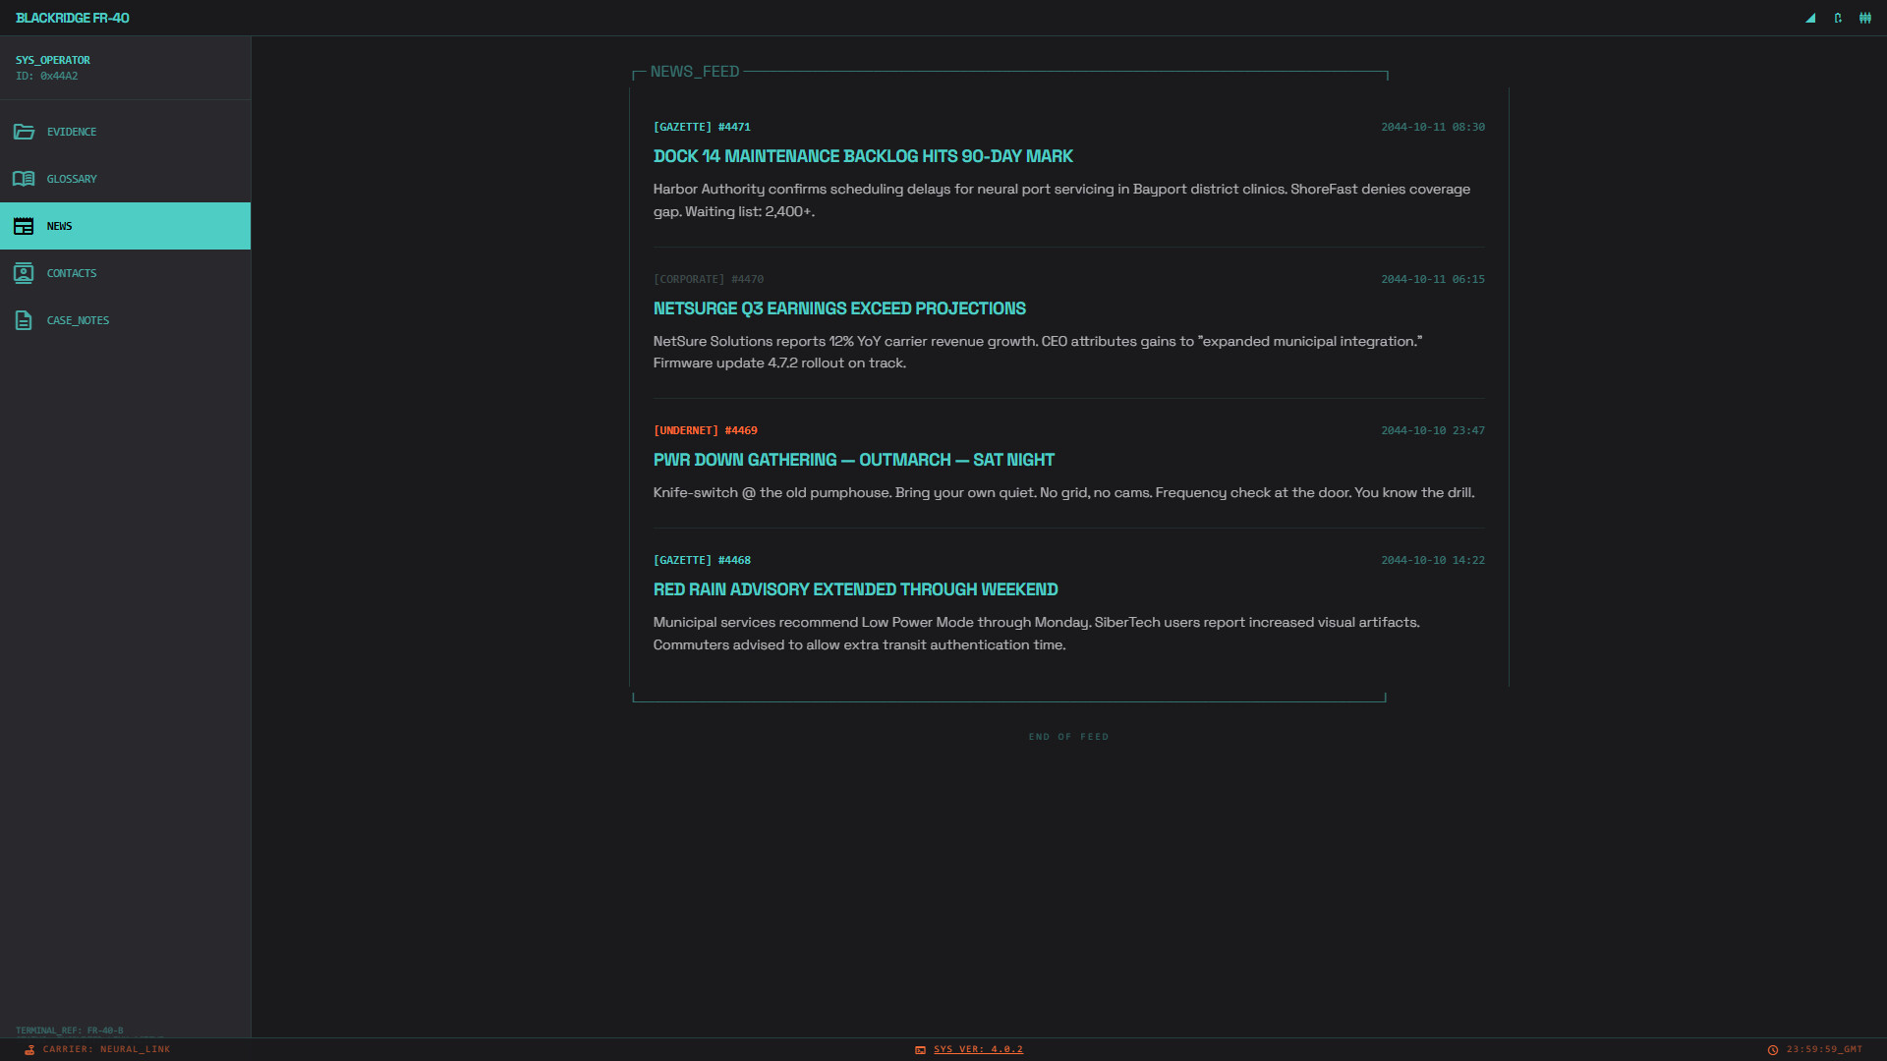
Task: Switch to the CONTACTS section
Action: point(125,272)
